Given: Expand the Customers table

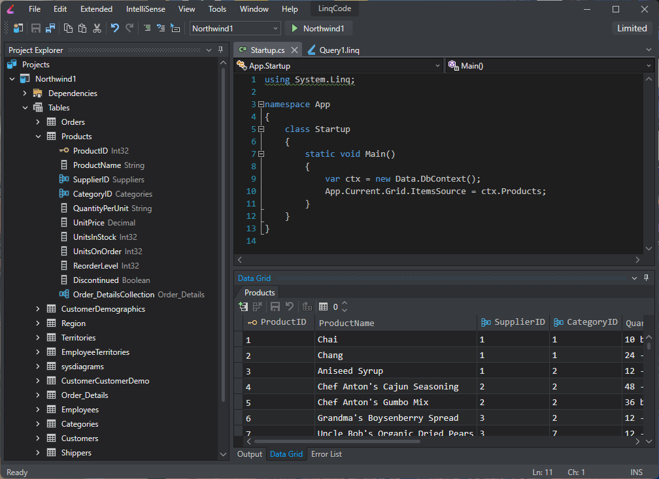Looking at the screenshot, I should pos(38,438).
